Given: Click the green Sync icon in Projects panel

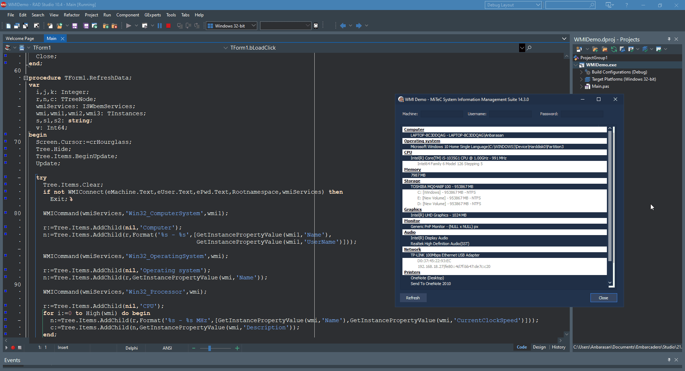Looking at the screenshot, I should (x=614, y=49).
